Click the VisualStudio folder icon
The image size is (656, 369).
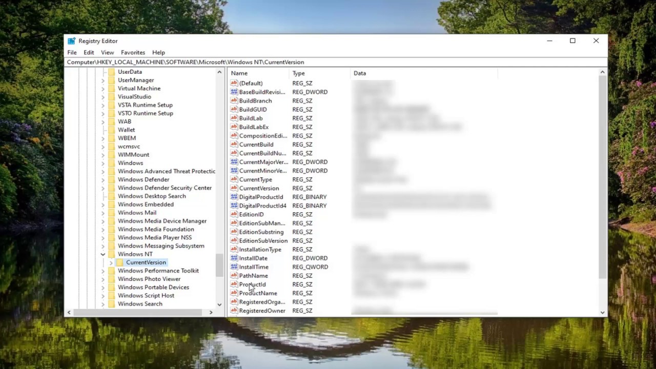(112, 96)
